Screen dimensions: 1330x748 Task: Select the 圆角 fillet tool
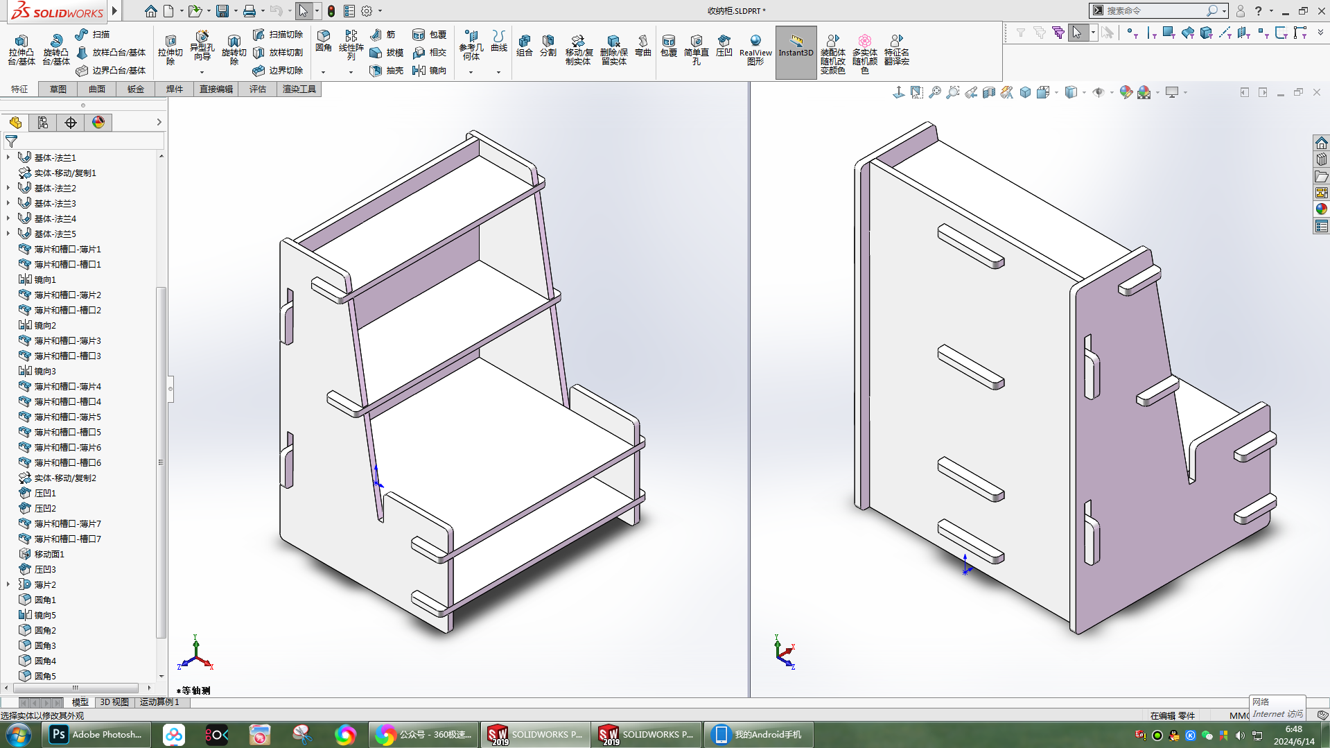324,42
